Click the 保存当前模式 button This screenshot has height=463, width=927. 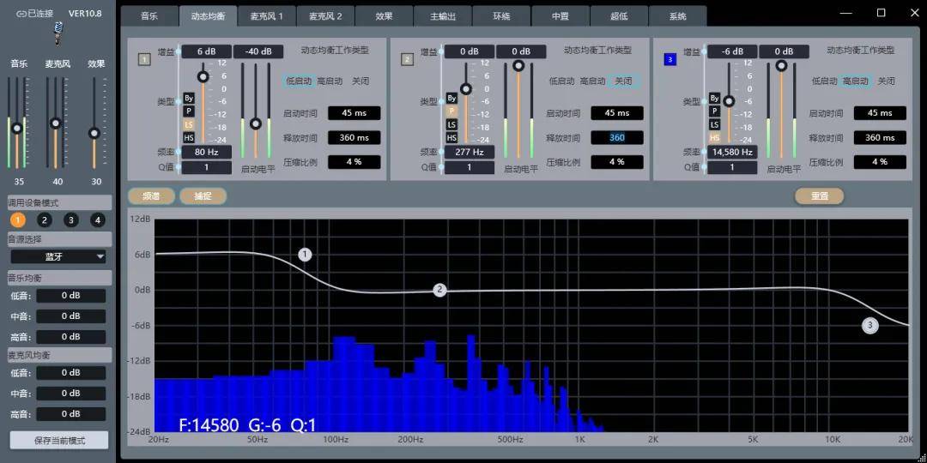[59, 440]
